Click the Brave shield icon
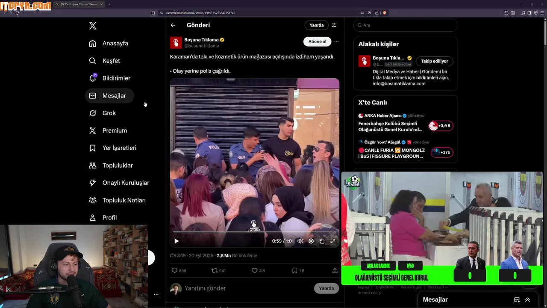The image size is (547, 308). point(384,13)
